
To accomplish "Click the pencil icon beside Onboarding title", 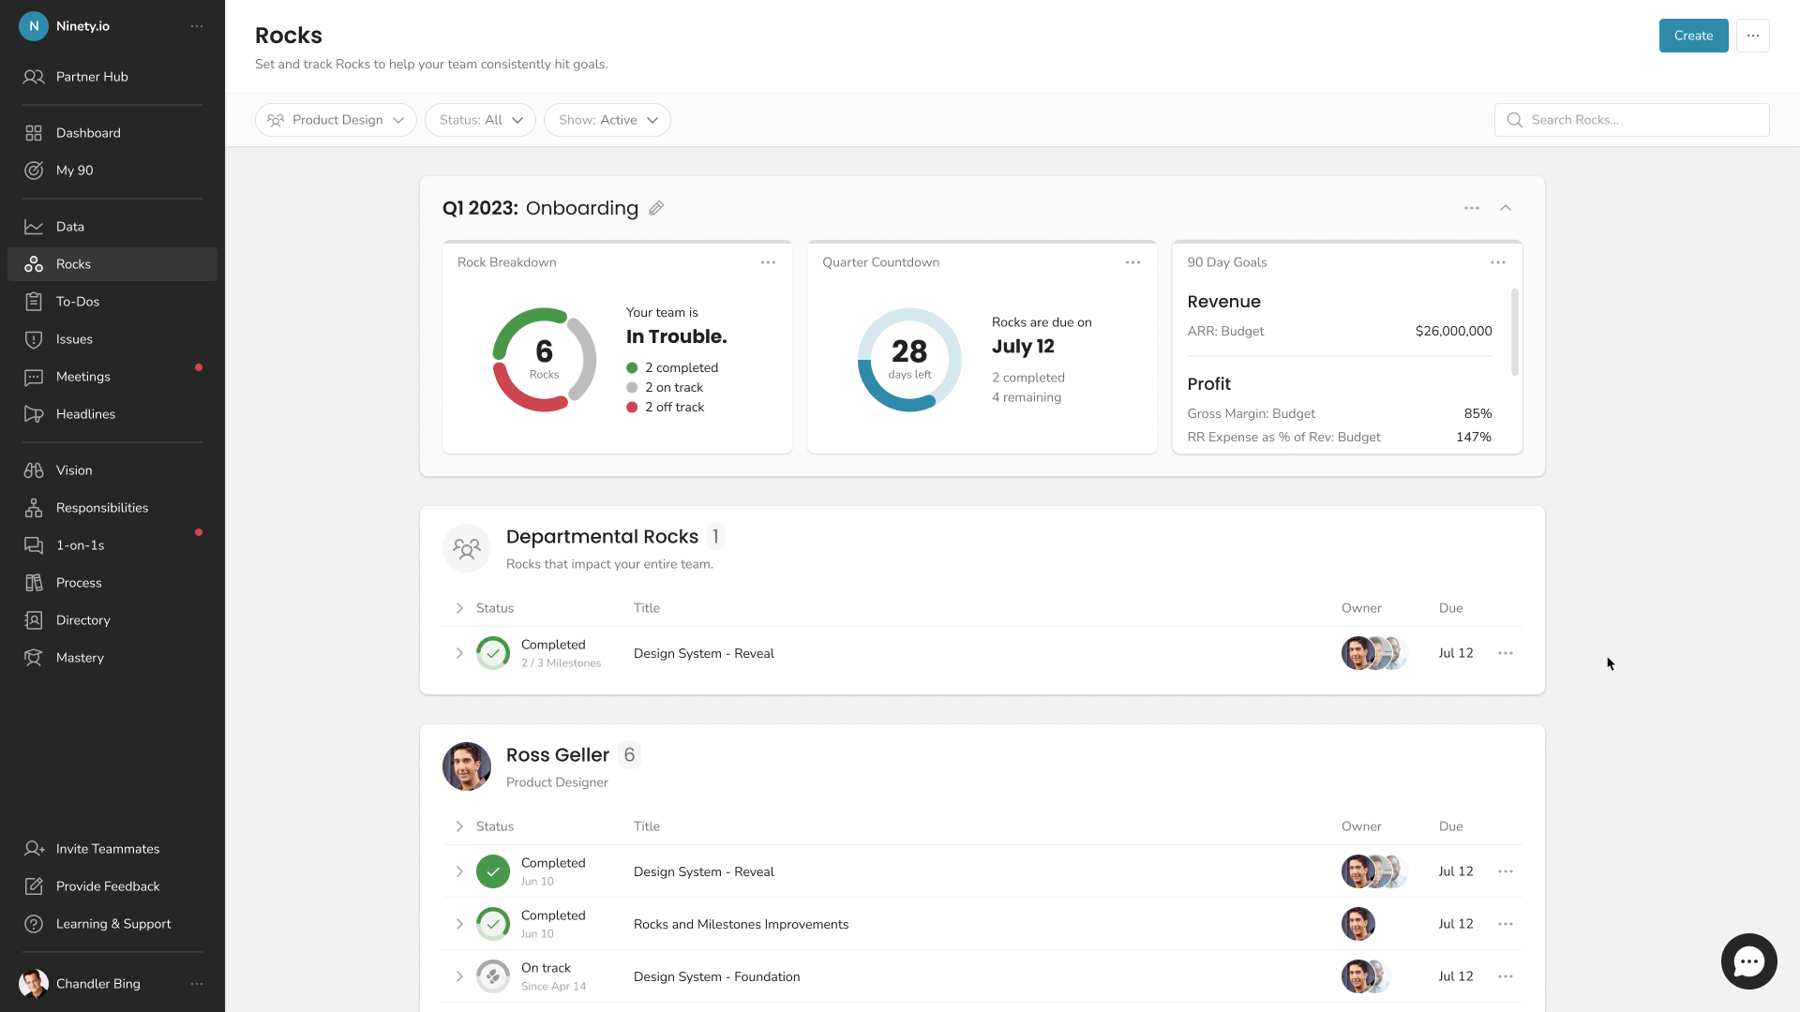I will [656, 208].
